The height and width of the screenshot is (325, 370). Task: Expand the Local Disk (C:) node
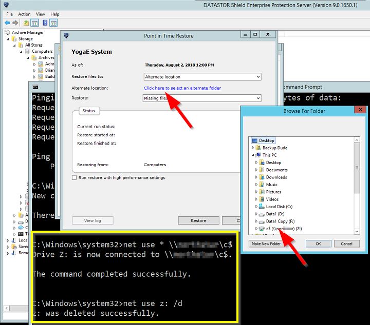[256, 207]
